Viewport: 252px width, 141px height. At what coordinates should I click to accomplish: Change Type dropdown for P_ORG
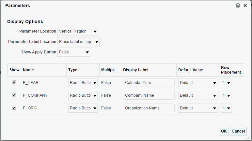(x=83, y=108)
